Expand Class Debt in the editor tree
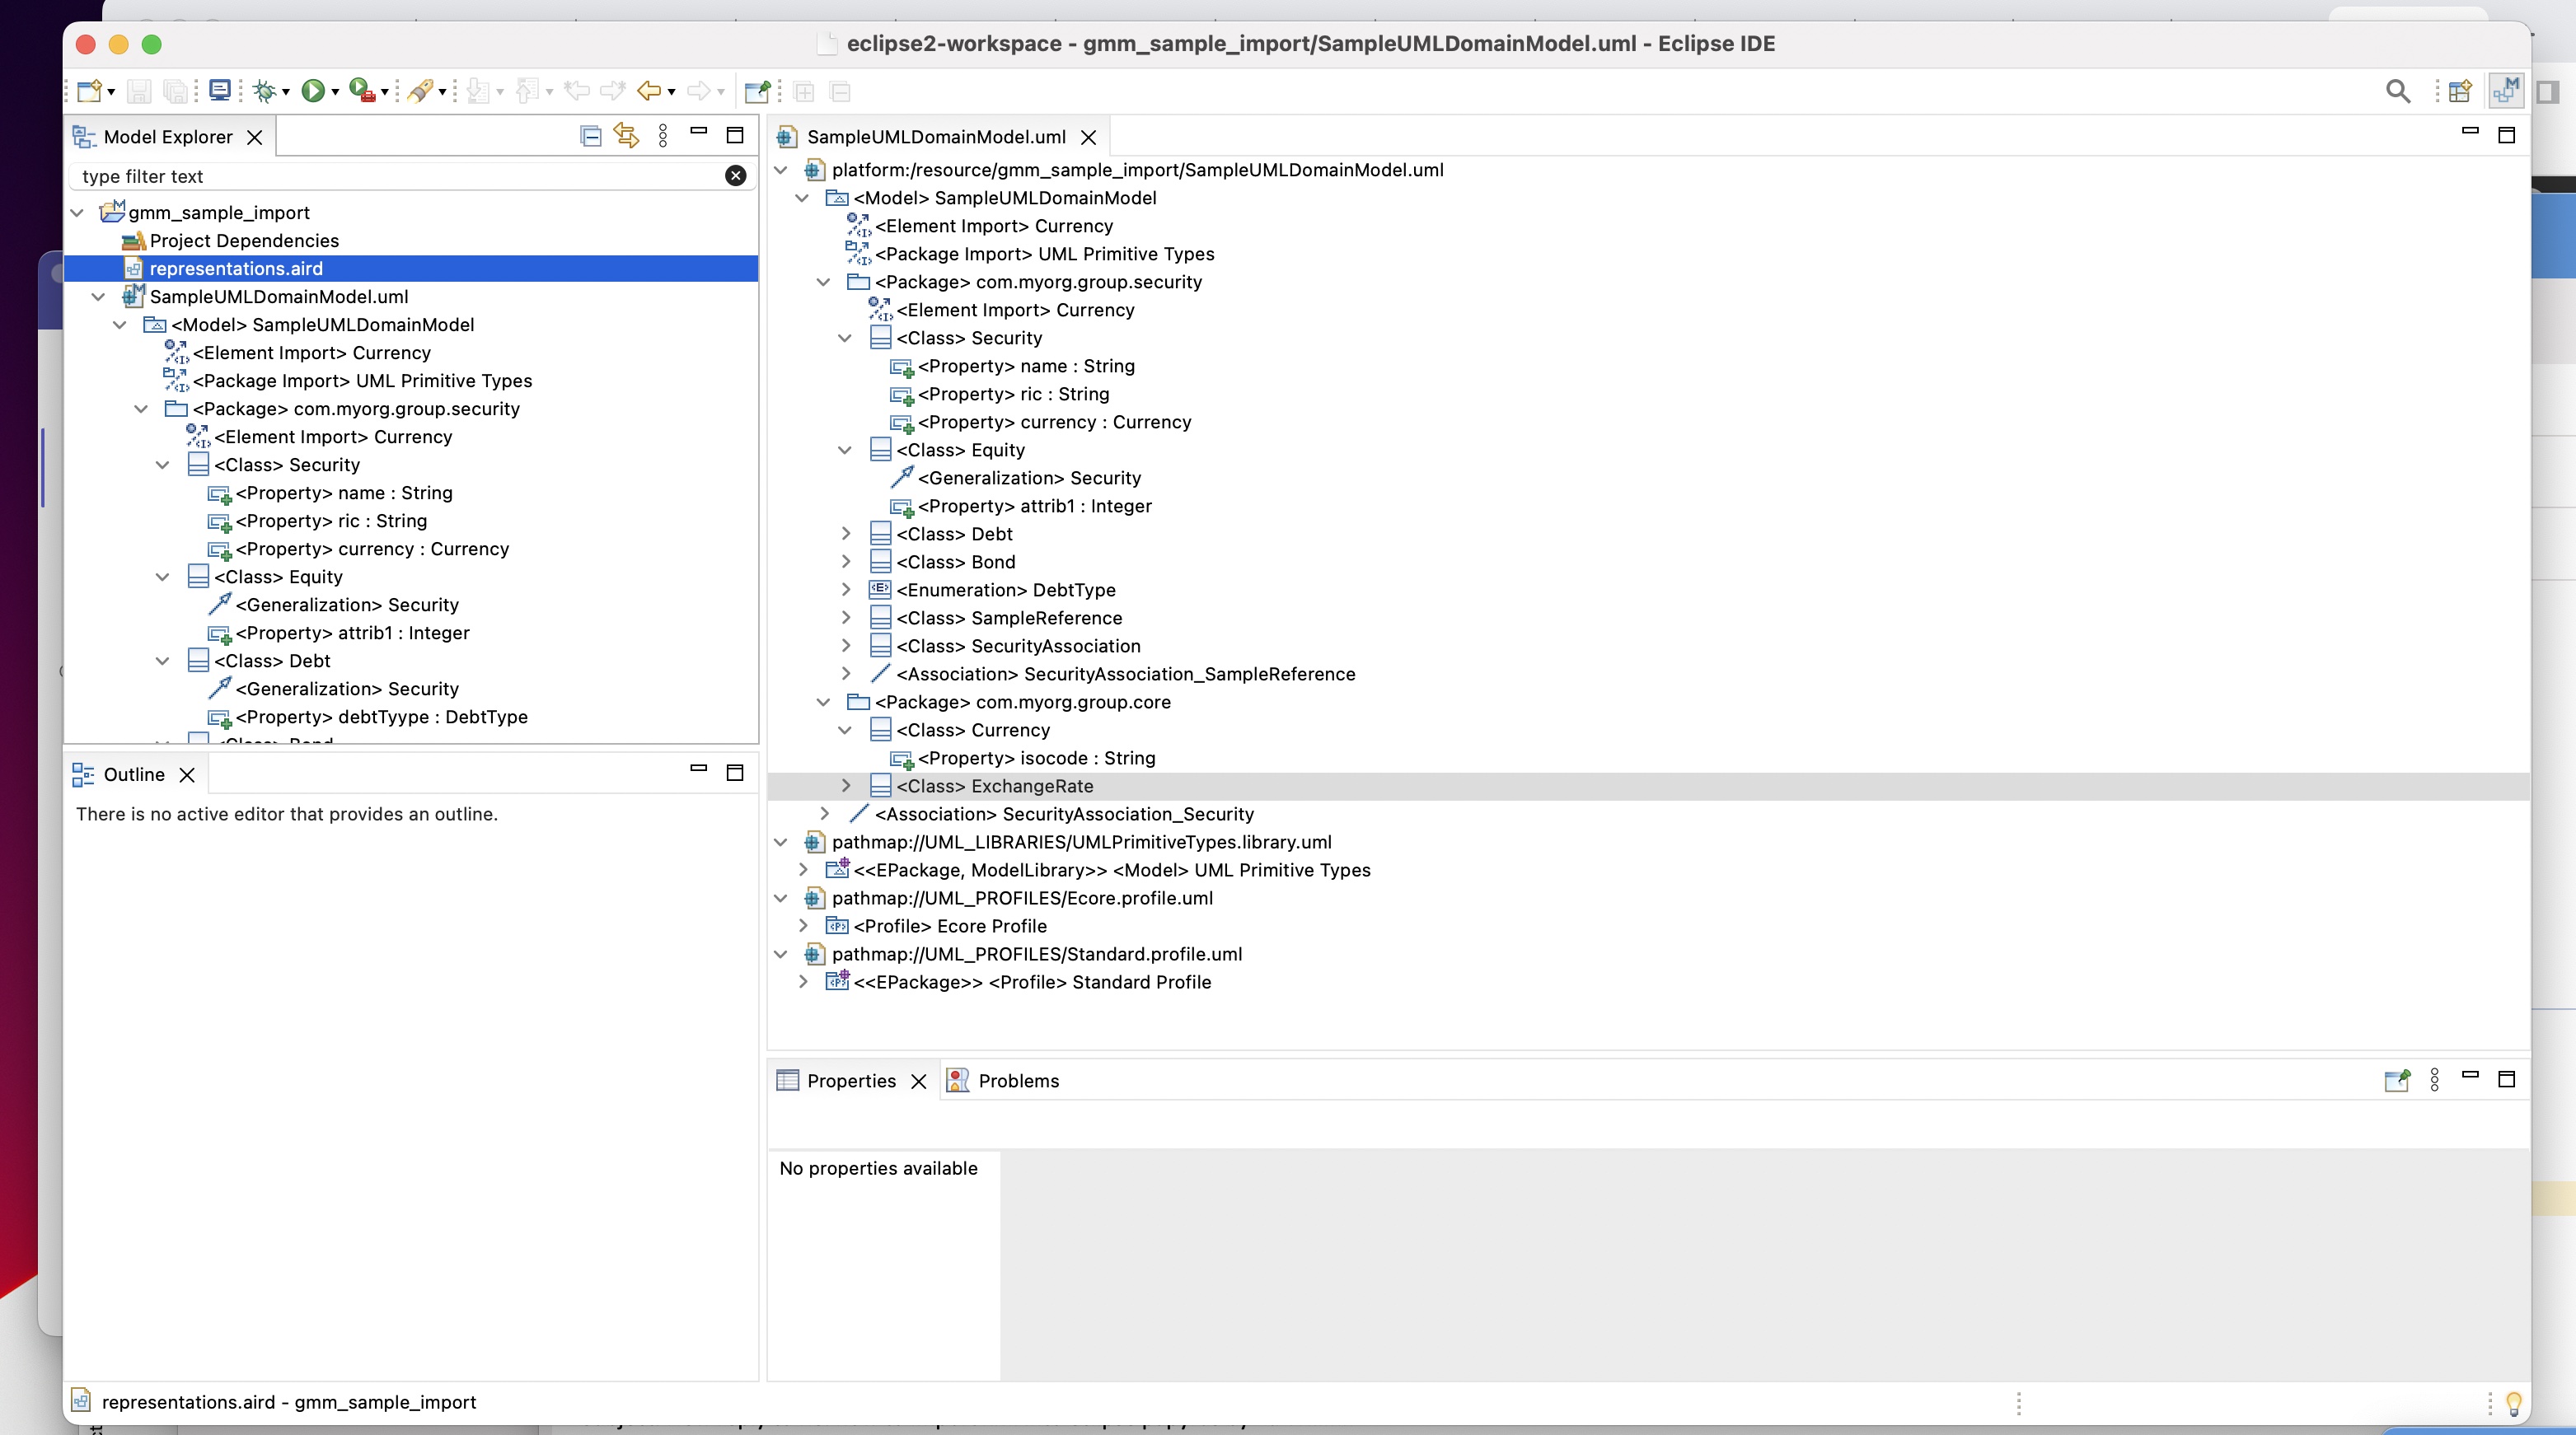Image resolution: width=2576 pixels, height=1435 pixels. [845, 534]
